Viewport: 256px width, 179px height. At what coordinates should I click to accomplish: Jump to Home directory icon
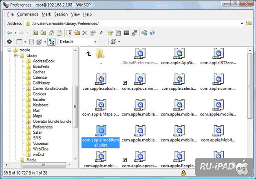tap(51, 33)
